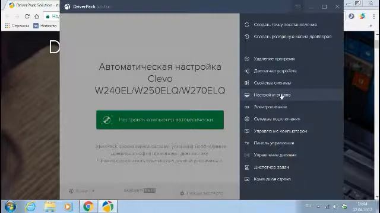Switch to DriverPack via its taskbar icon
Screen dimensions: 380x213
coord(107,206)
